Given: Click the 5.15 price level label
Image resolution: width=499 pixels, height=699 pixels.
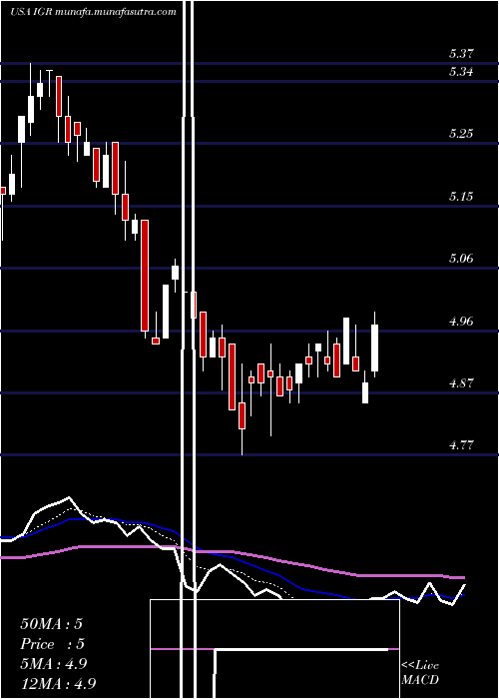Looking at the screenshot, I should pos(461,196).
